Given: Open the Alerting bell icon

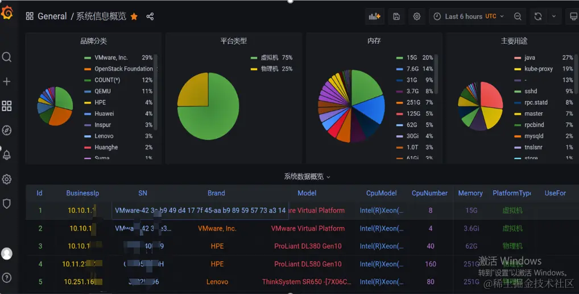Looking at the screenshot, I should pos(7,155).
